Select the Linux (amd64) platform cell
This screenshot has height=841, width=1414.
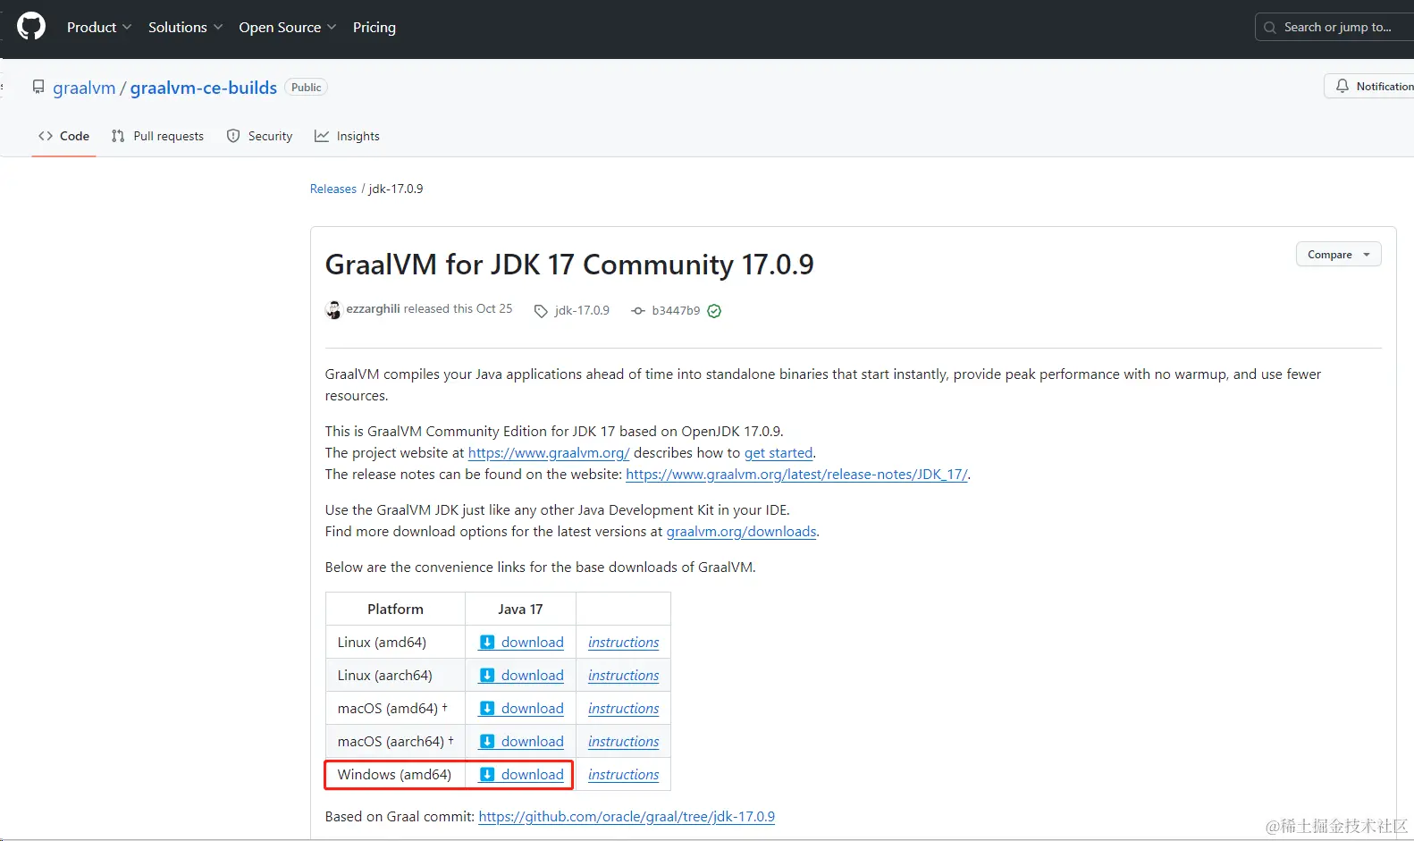(x=395, y=643)
